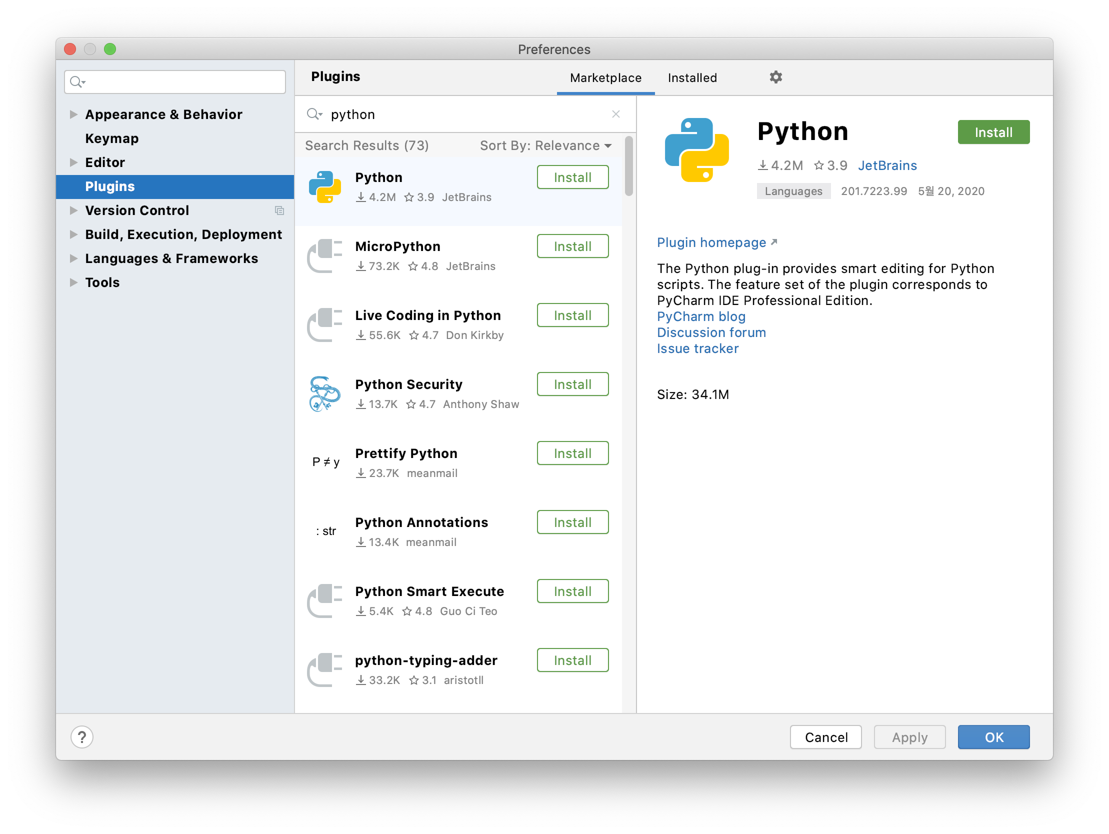Click the Prettify Python P≠y icon
This screenshot has height=834, width=1109.
pos(326,462)
